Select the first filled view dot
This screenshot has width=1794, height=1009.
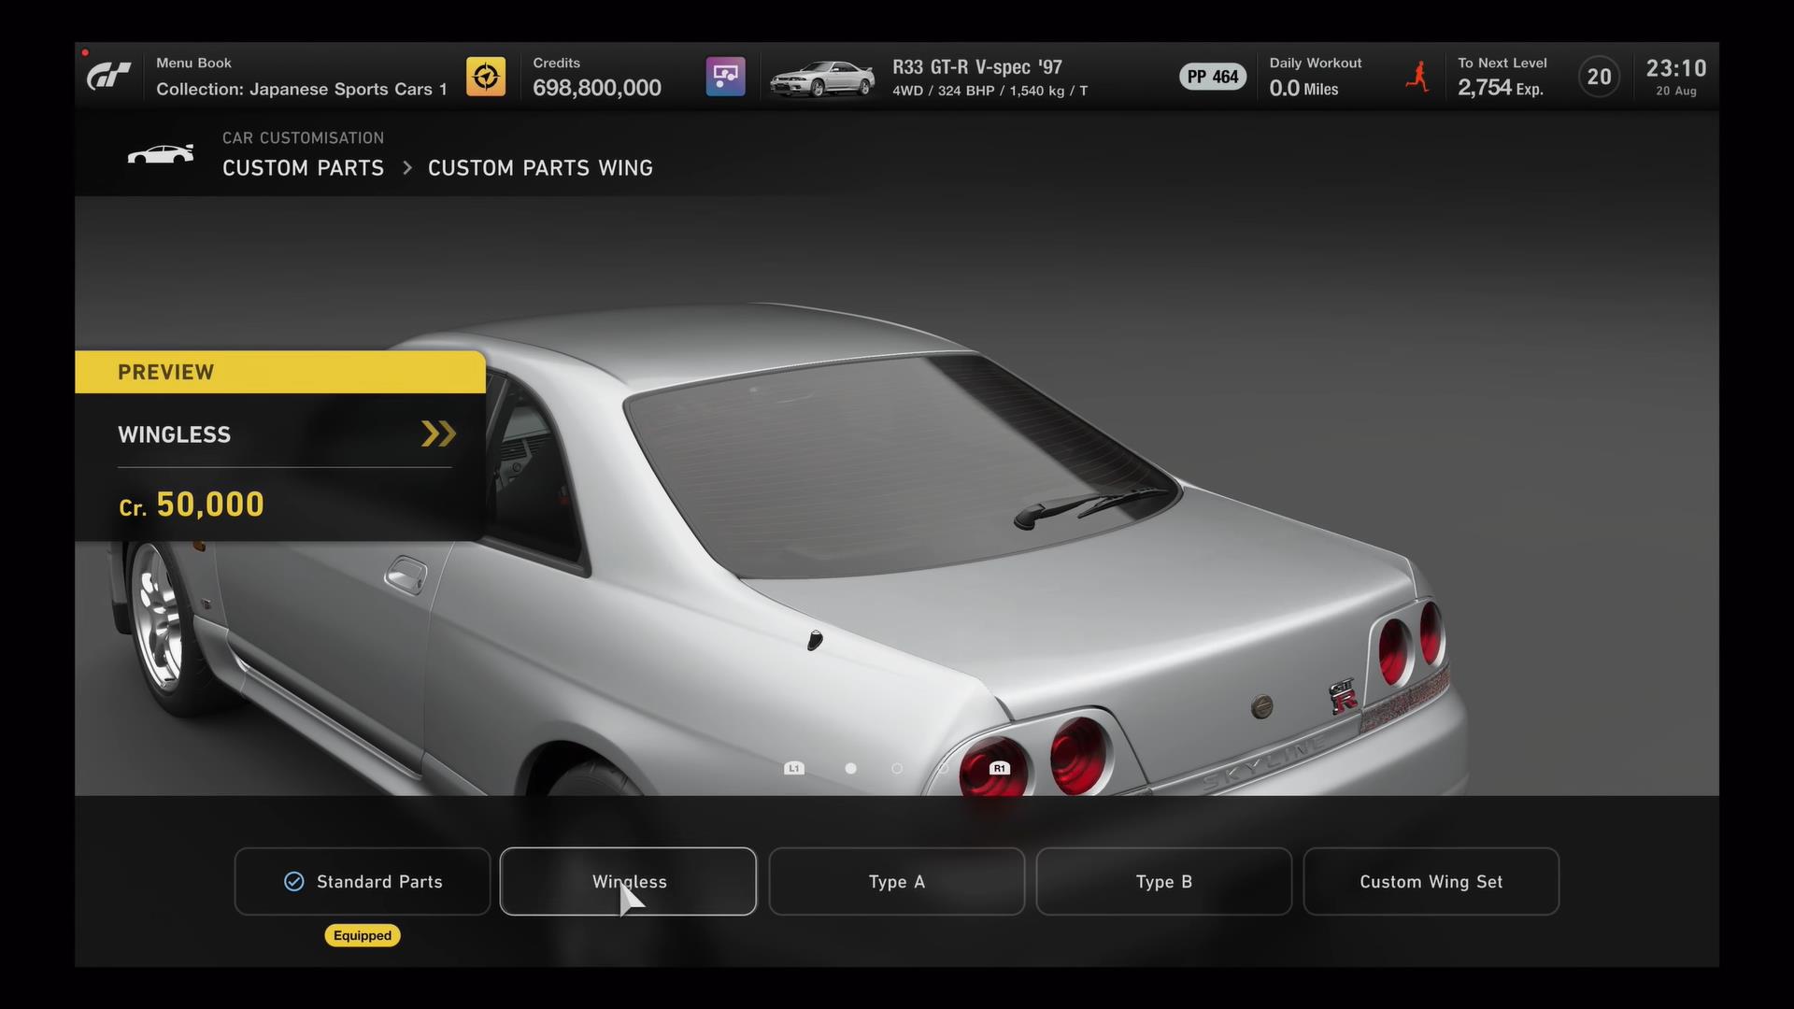(x=850, y=768)
